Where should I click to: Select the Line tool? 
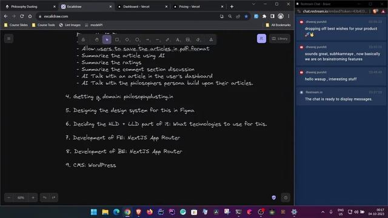tap(158, 39)
